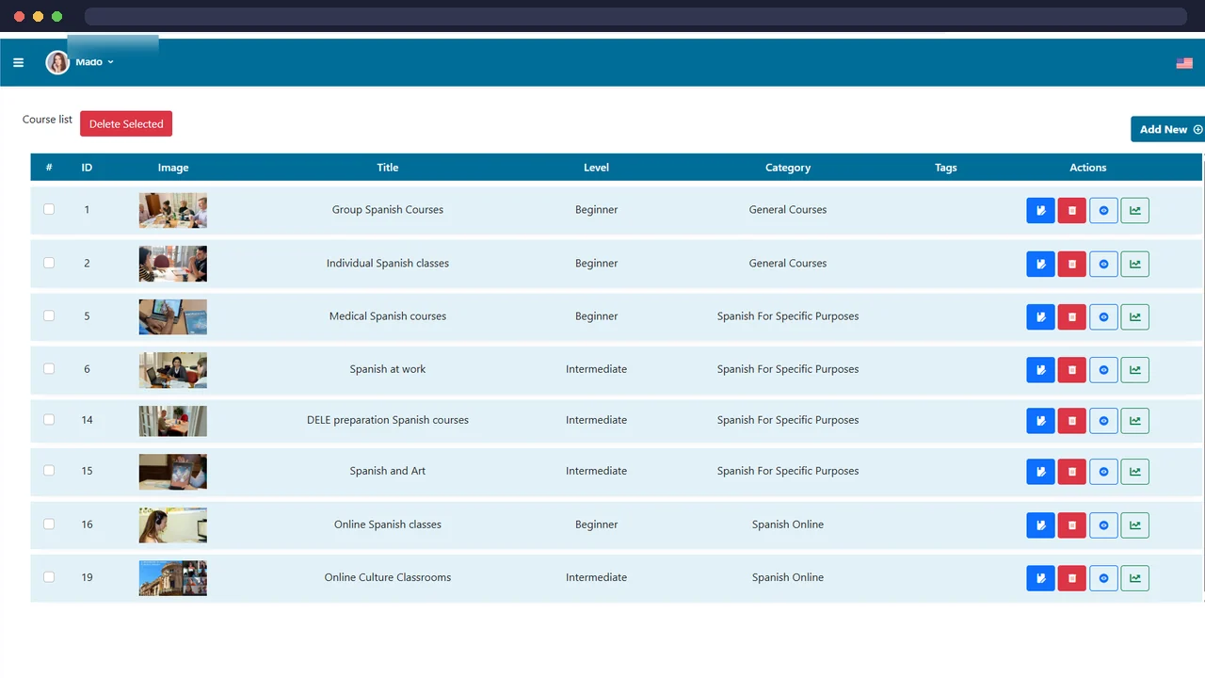
Task: View Individual Spanish classes course
Action: point(1103,264)
